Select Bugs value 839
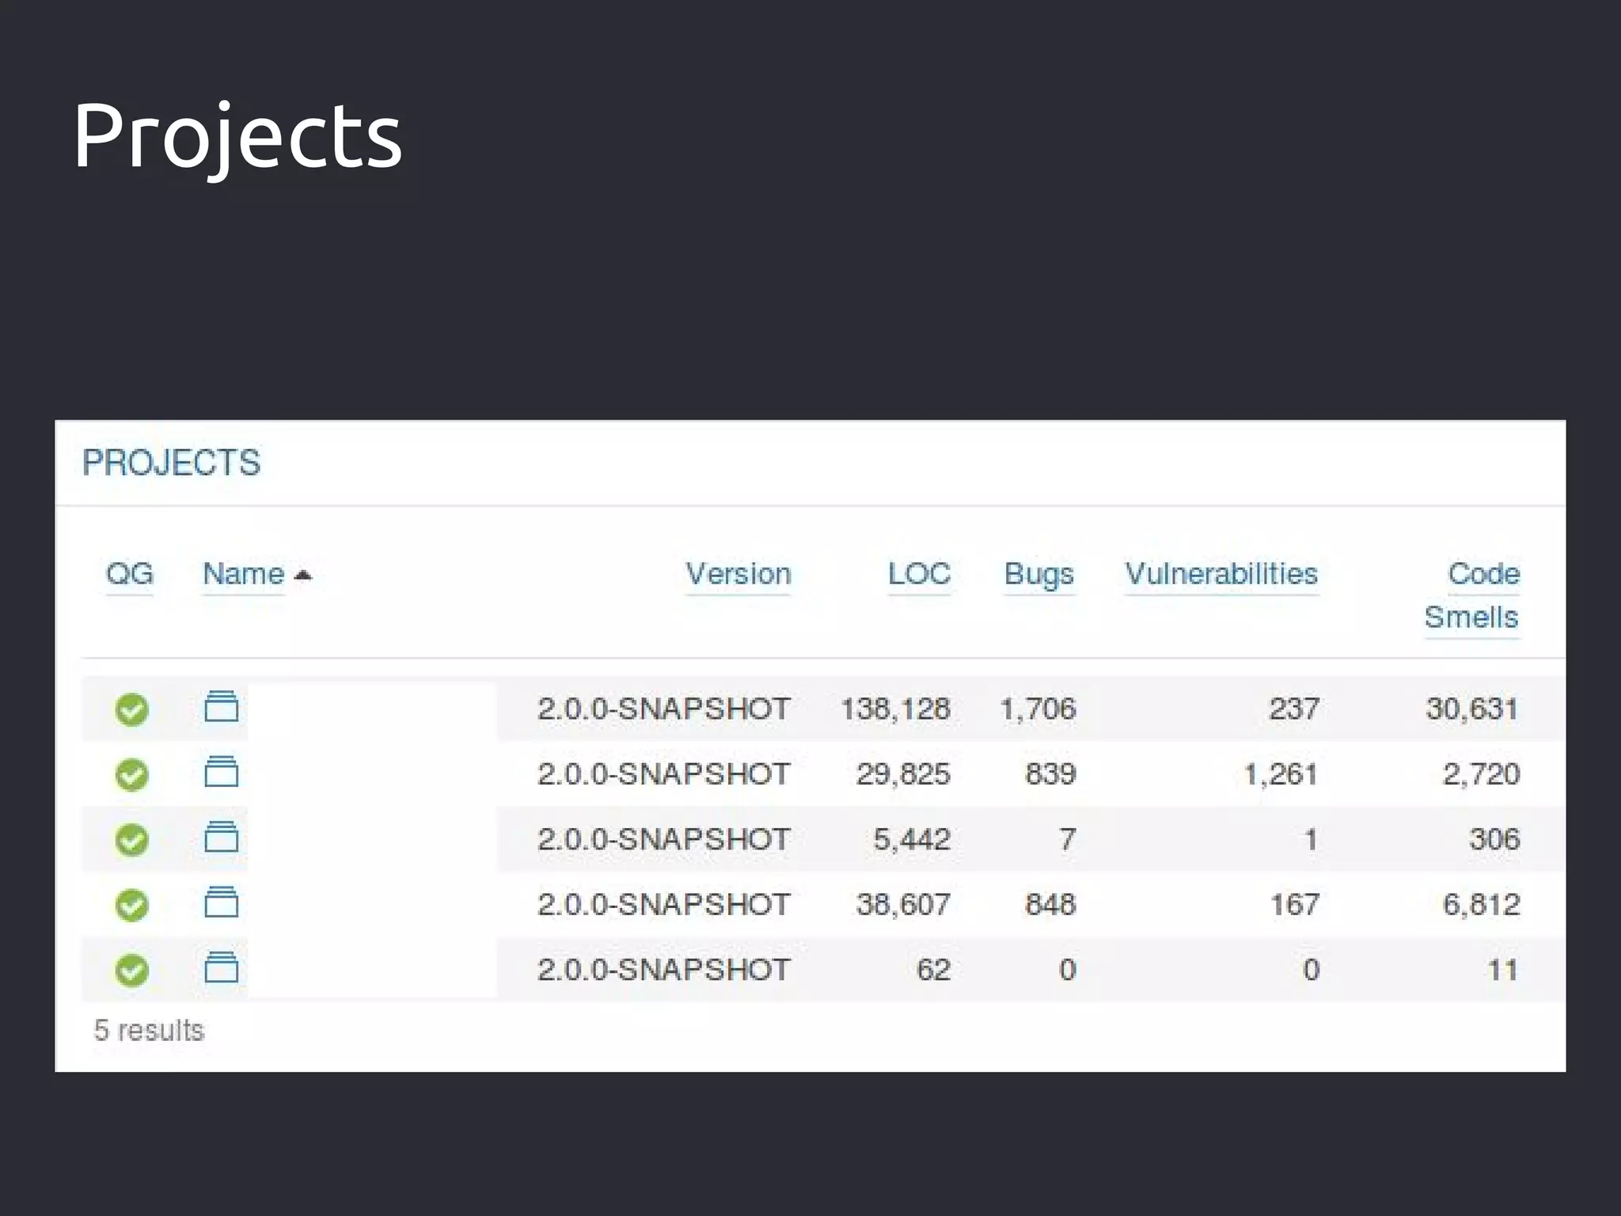 click(1050, 773)
